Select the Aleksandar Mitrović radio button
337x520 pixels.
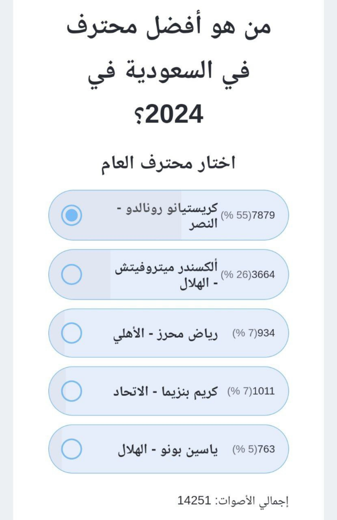(x=72, y=274)
